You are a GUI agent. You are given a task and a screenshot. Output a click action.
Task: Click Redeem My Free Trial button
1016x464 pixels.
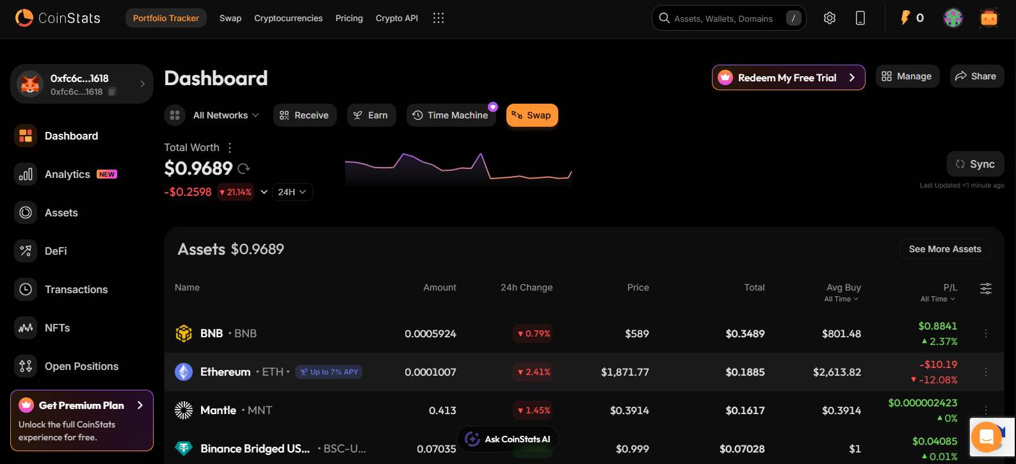[789, 77]
